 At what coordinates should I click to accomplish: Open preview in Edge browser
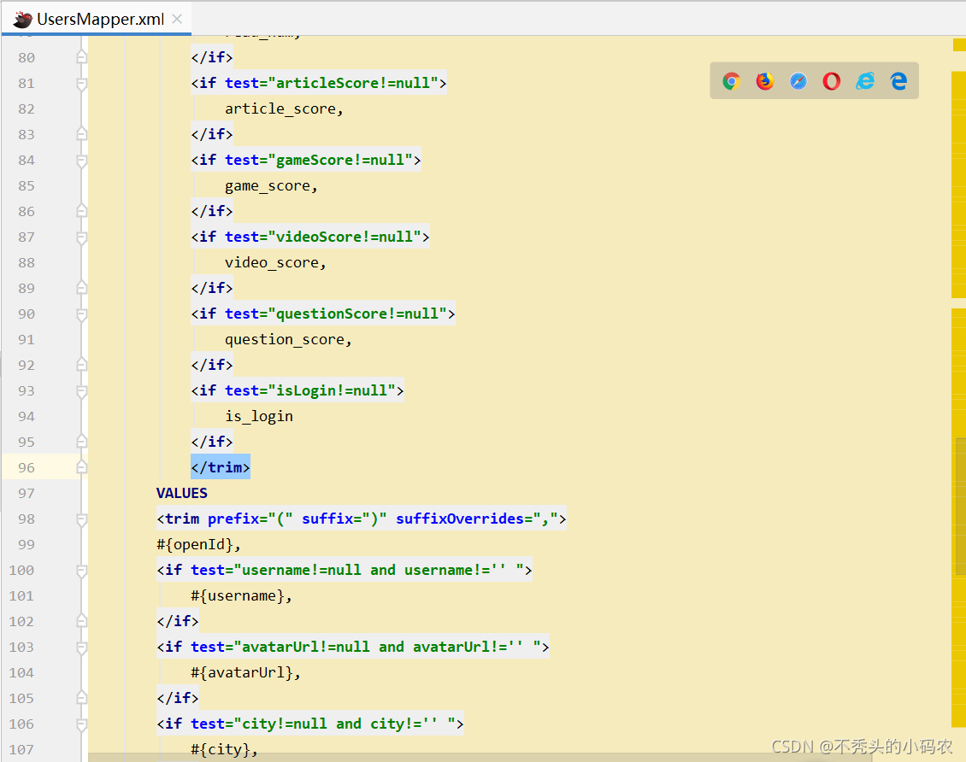point(898,80)
